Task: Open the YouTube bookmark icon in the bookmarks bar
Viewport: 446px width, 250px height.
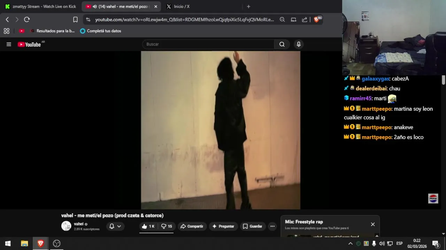Action: pos(22,31)
